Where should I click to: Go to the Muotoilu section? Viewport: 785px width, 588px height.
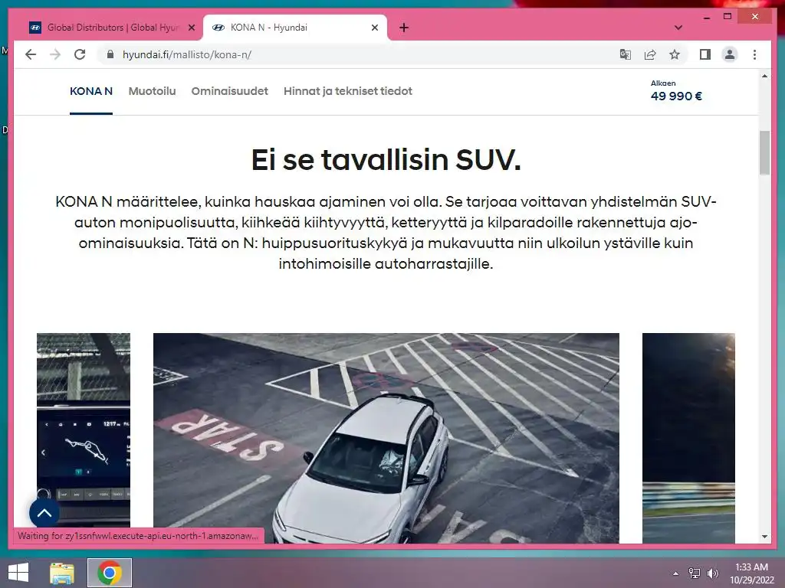[x=153, y=91]
